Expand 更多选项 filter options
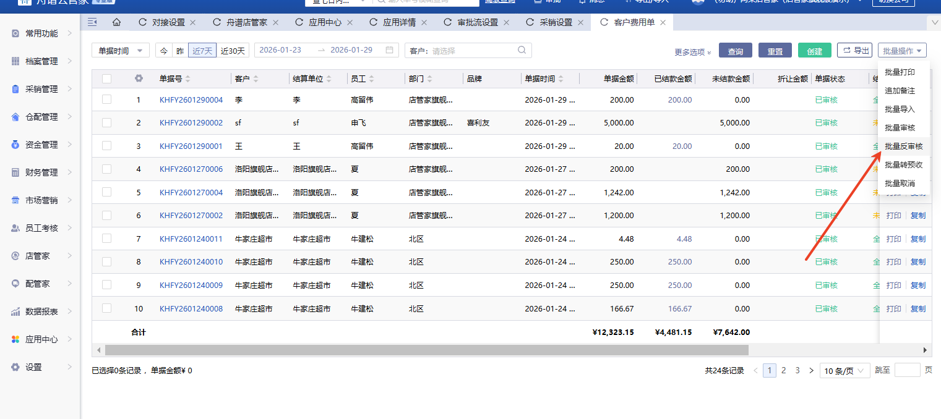 [692, 52]
